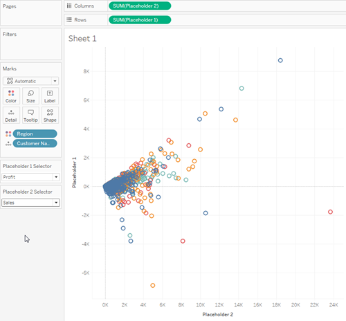Screen dimensions: 346x321
Task: Select the SUM(Placeholder 2) pill in Columns
Action: tap(140, 6)
